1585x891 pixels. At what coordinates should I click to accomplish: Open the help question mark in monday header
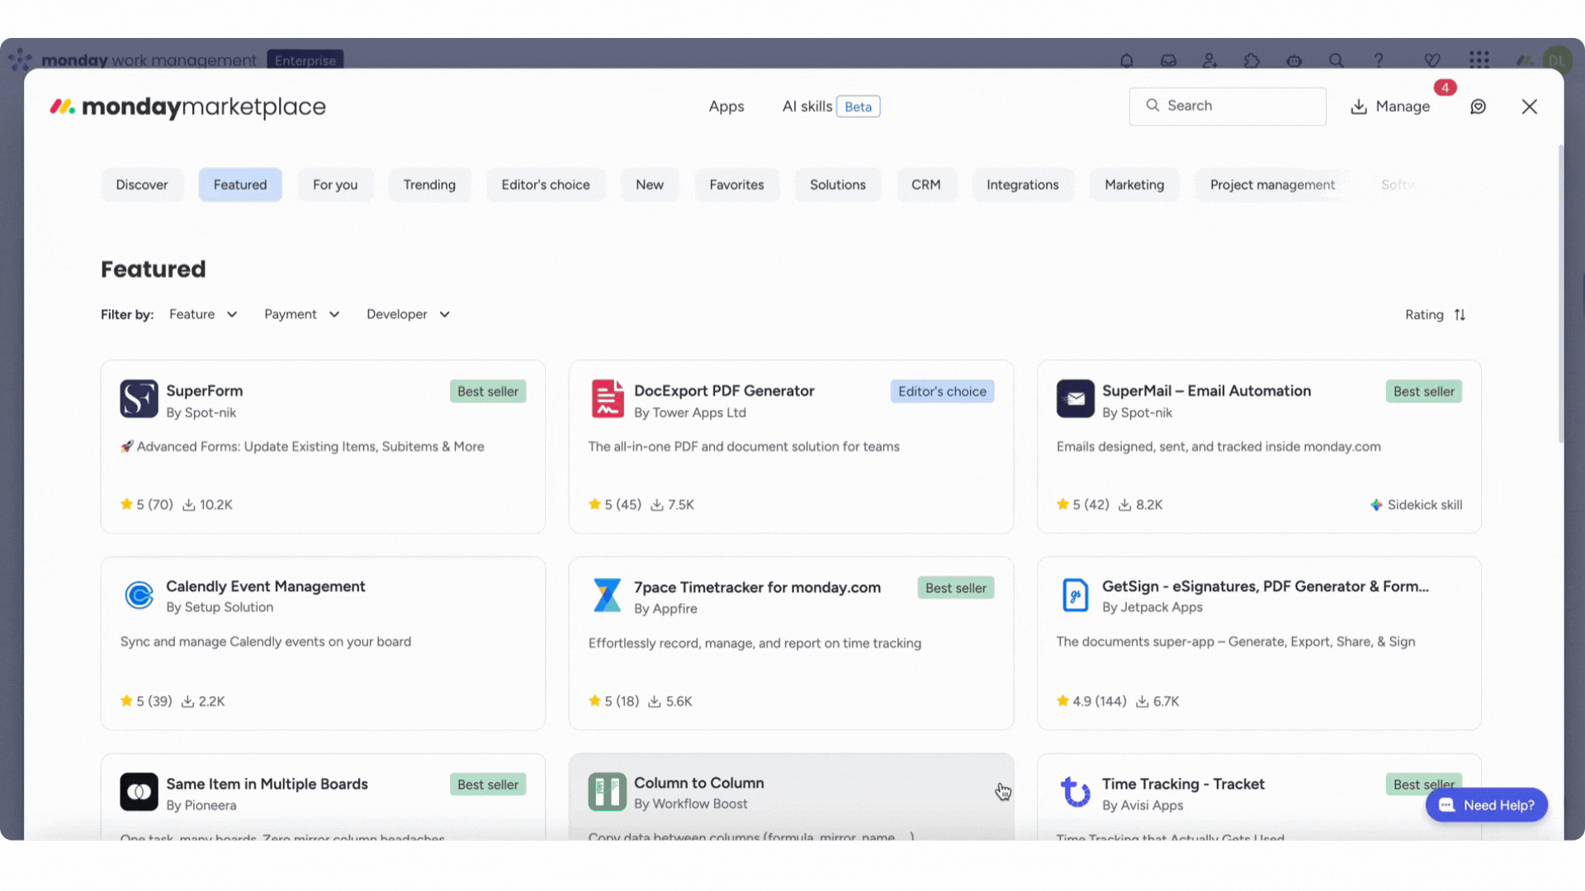[x=1379, y=60]
